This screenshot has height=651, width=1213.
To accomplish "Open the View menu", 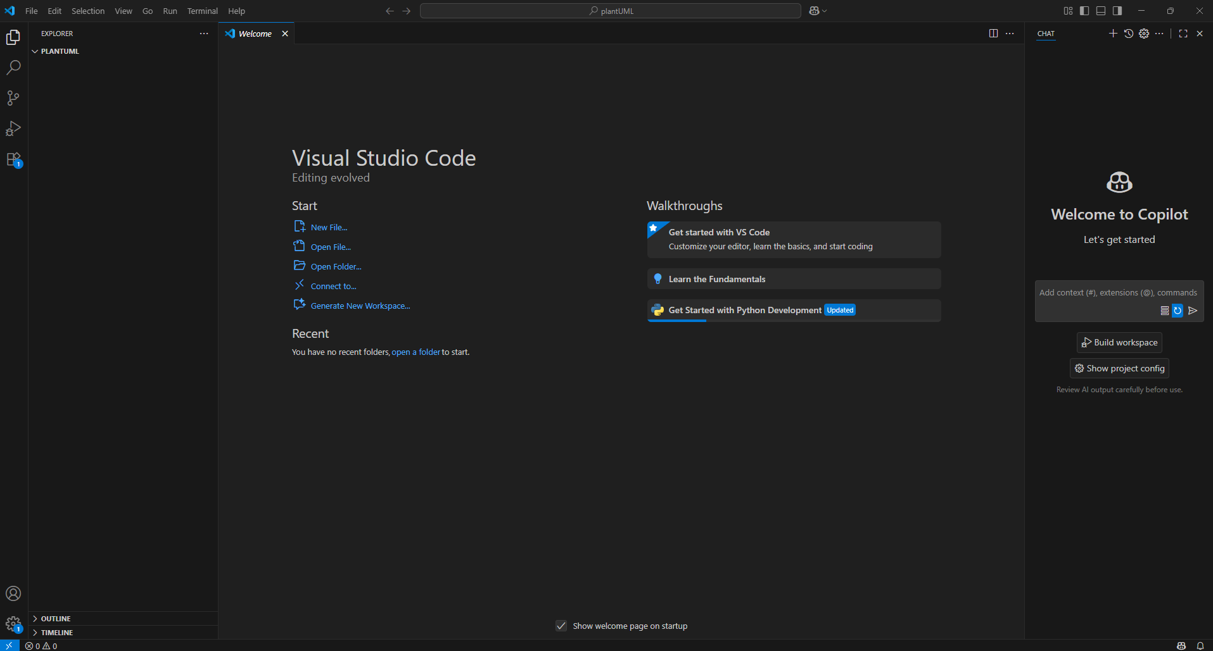I will [x=124, y=11].
